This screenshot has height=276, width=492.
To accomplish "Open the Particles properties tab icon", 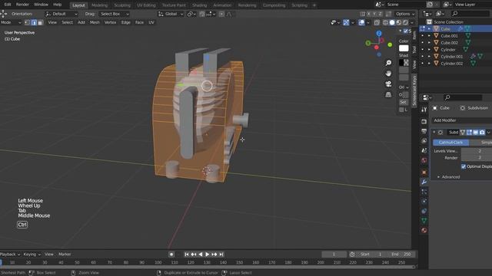I will coord(424,192).
